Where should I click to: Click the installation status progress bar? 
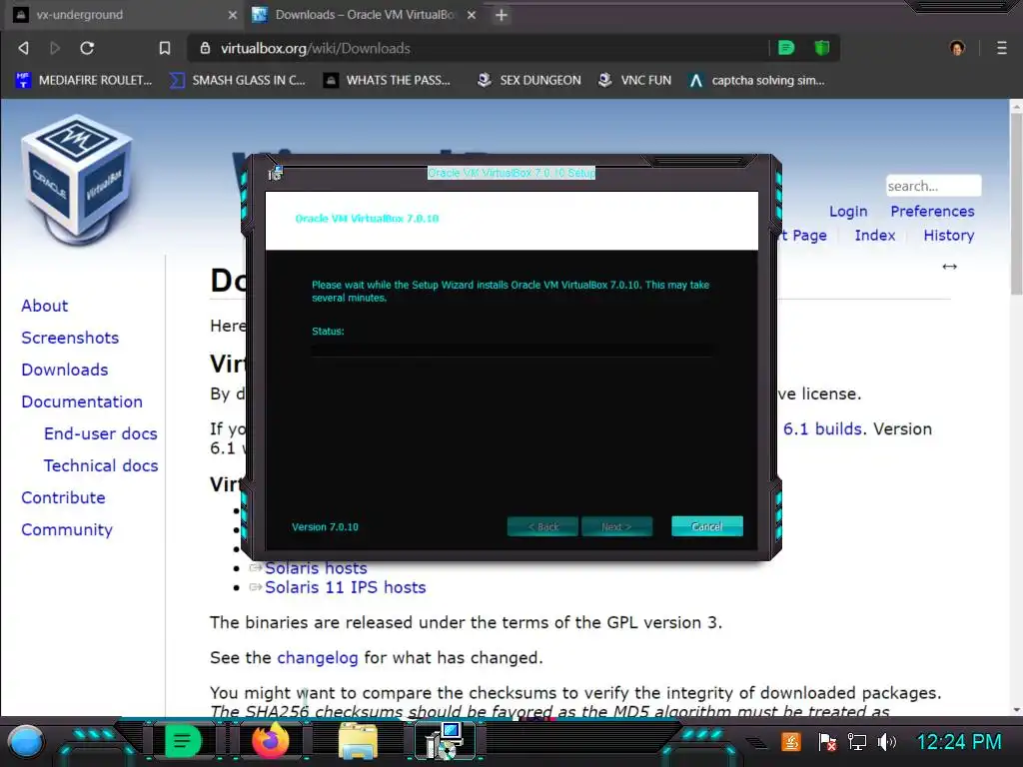tap(511, 351)
